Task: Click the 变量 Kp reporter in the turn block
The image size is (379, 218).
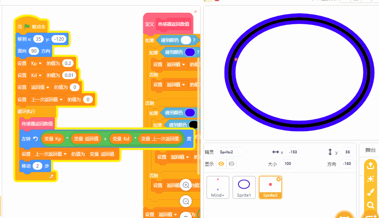Action: (x=53, y=138)
